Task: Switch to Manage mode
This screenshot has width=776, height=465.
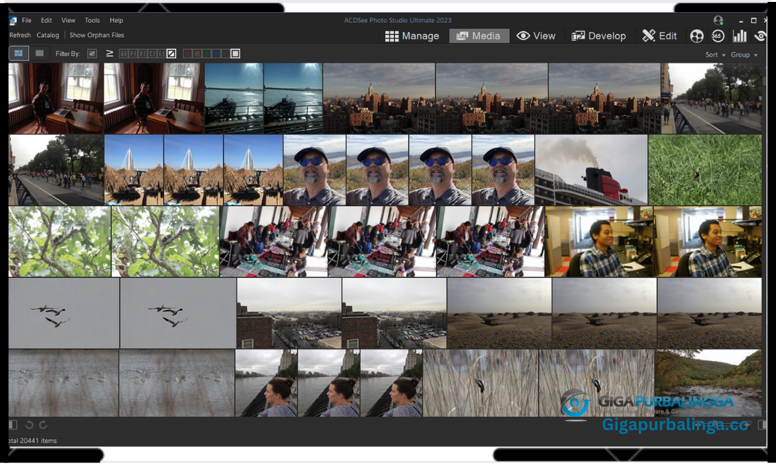Action: pyautogui.click(x=412, y=36)
